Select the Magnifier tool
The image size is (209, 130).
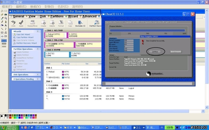tap(6, 18)
